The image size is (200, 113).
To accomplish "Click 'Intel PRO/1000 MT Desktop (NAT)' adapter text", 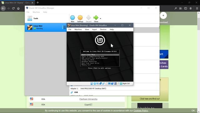I will pyautogui.click(x=93, y=89).
